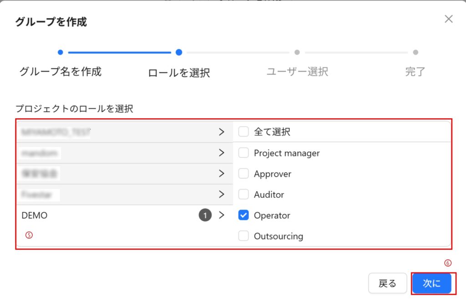The height and width of the screenshot is (302, 466).
Task: Toggle the Outsourcing role checkbox
Action: 243,236
